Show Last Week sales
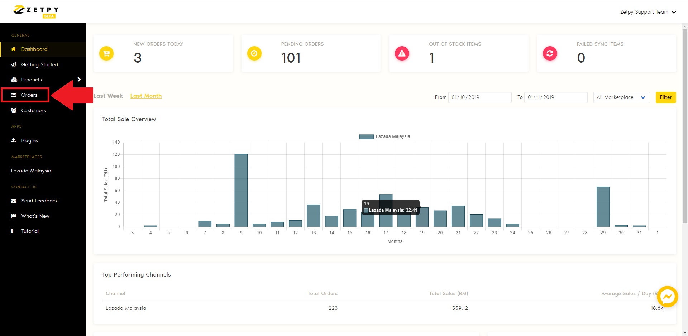The height and width of the screenshot is (336, 688). click(x=108, y=96)
